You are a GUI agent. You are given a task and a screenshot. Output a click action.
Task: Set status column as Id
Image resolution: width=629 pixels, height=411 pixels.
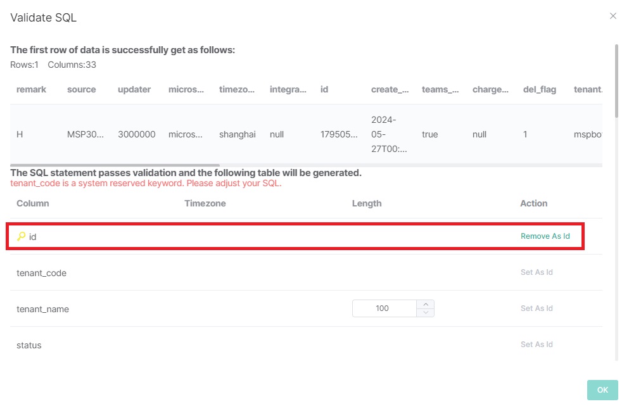coord(537,345)
